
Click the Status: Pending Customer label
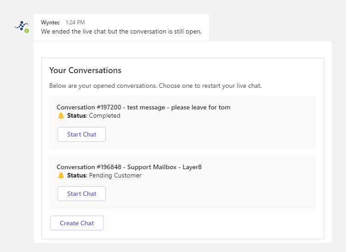click(x=104, y=176)
